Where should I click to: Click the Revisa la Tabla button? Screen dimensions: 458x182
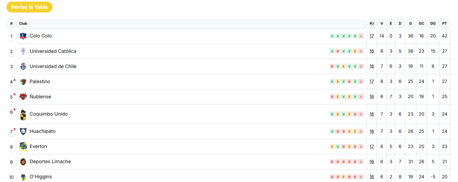[30, 7]
